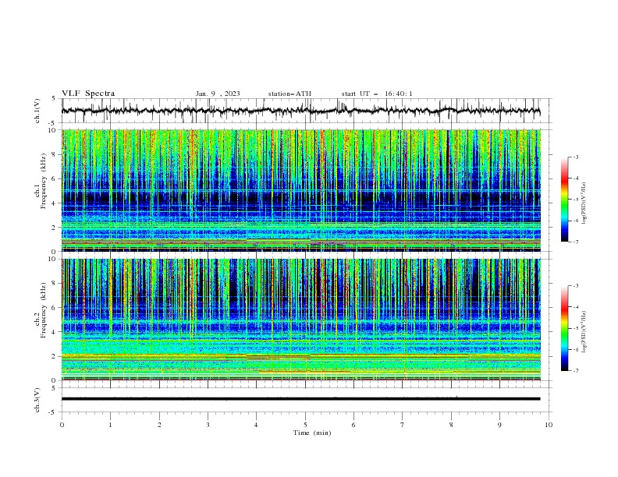Click the color bar beside the ch.2 spectrogram

click(x=565, y=328)
